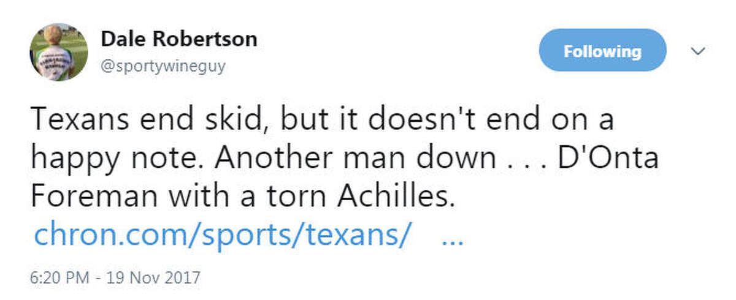Toggle the blue Following button
The height and width of the screenshot is (300, 736).
coord(602,51)
